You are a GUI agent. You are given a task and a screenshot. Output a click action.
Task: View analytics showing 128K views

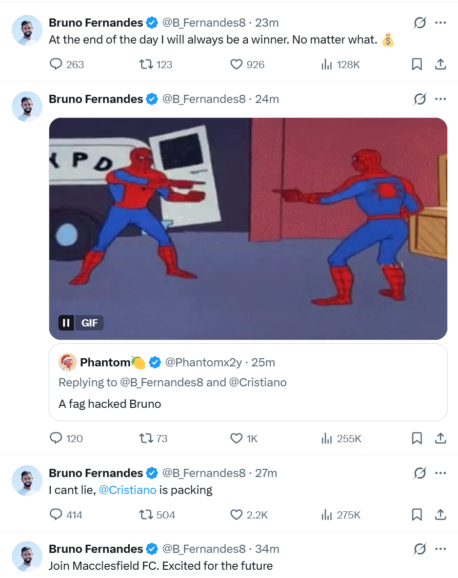pyautogui.click(x=327, y=65)
